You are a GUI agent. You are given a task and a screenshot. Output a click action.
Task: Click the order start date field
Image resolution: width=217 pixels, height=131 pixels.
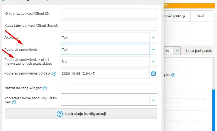105,73
